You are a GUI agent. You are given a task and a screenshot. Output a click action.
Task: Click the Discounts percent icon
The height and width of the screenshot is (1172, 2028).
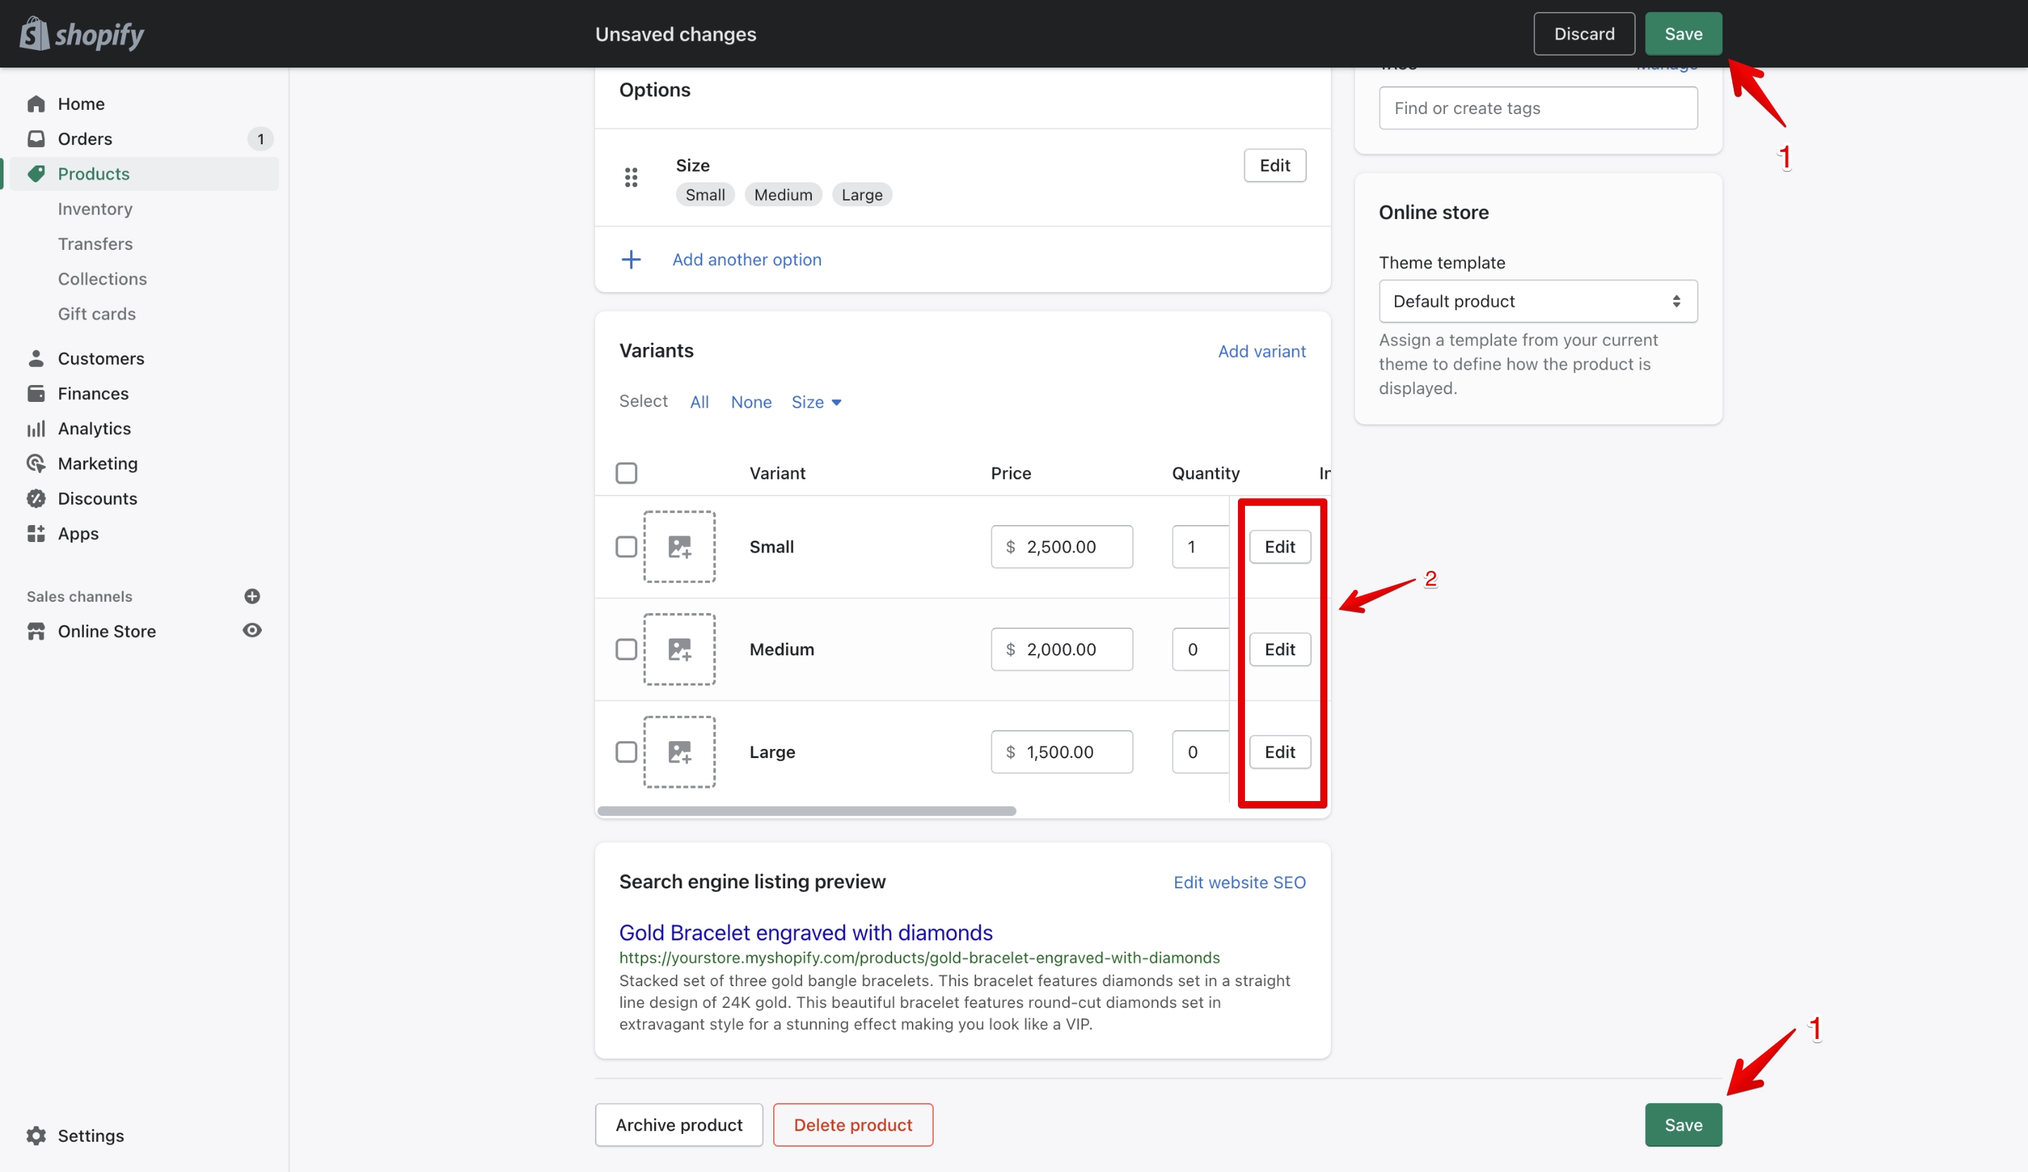coord(36,499)
